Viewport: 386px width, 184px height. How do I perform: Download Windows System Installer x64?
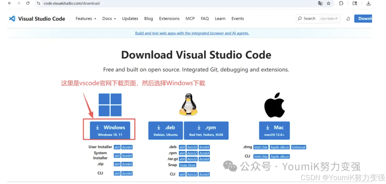pos(117,156)
